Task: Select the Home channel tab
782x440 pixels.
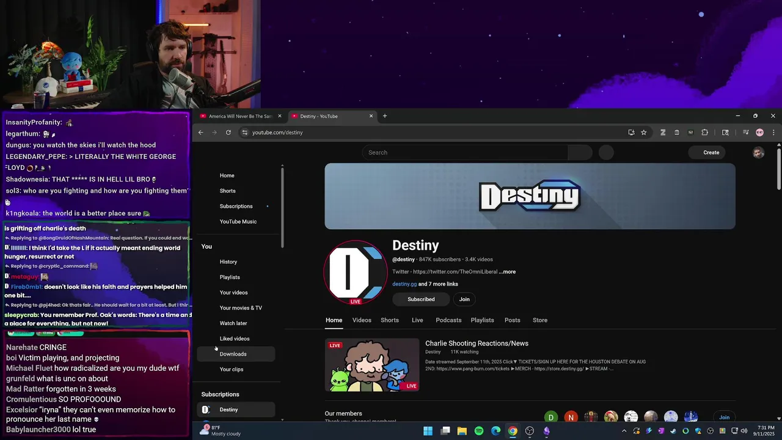Action: click(334, 320)
